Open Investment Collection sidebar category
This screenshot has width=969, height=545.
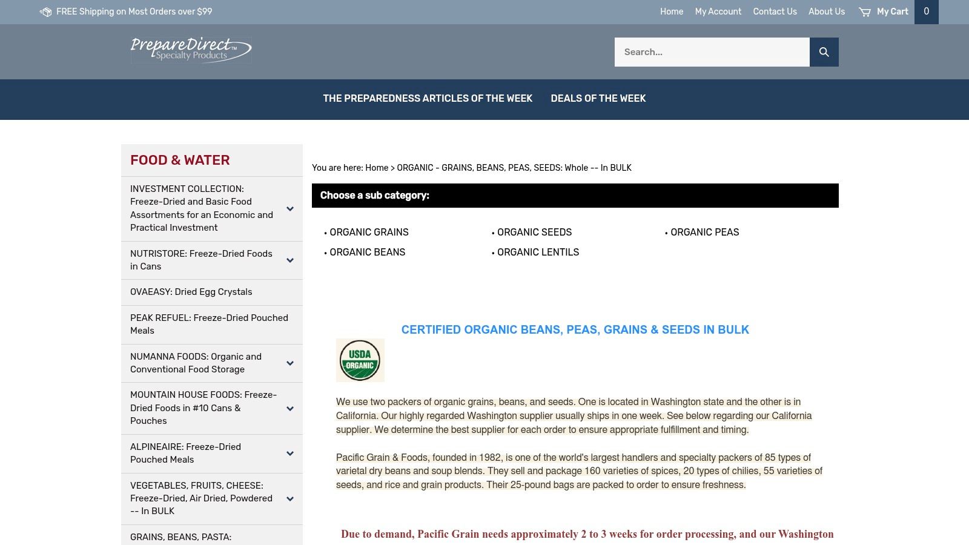tap(202, 208)
